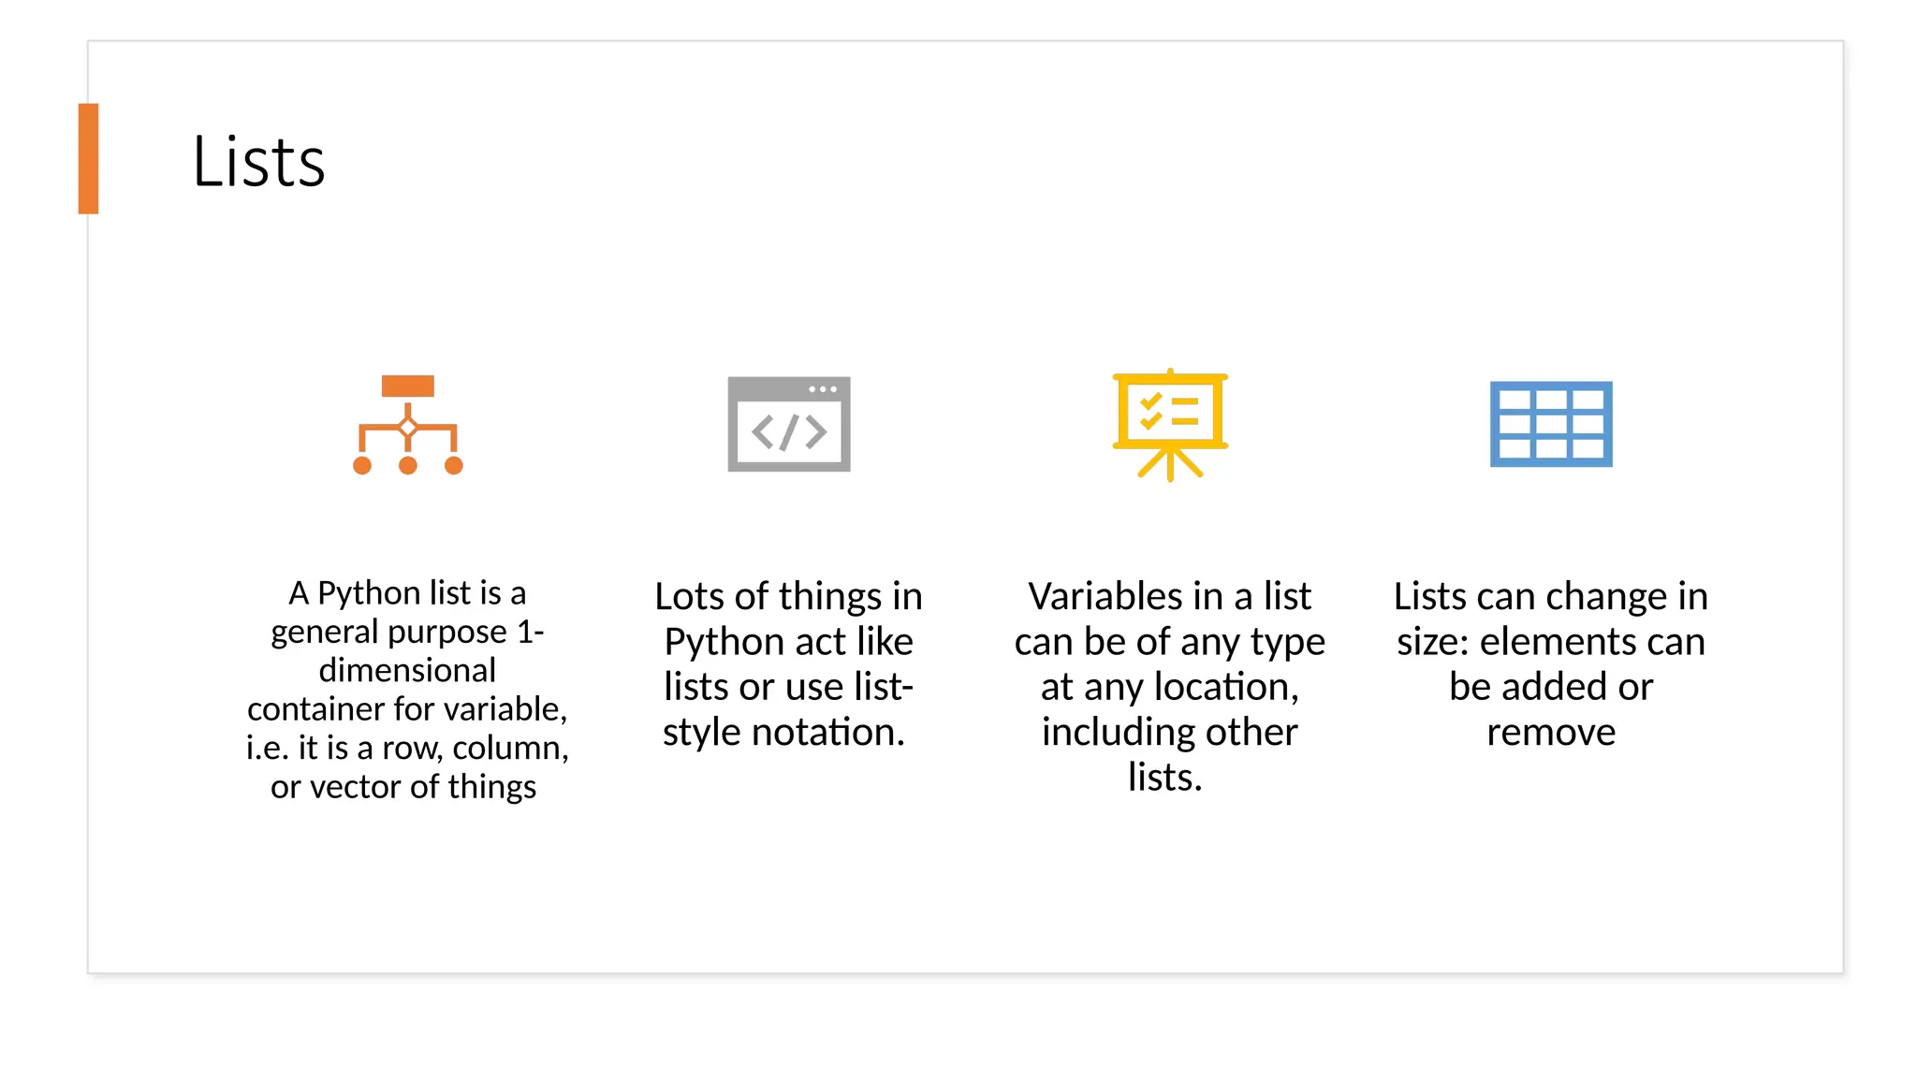Click the orange accent bar beside the title
The image size is (1917, 1078).
point(88,158)
